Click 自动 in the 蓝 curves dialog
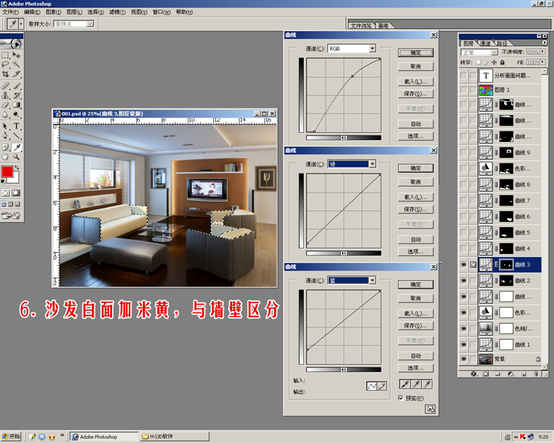 415,356
